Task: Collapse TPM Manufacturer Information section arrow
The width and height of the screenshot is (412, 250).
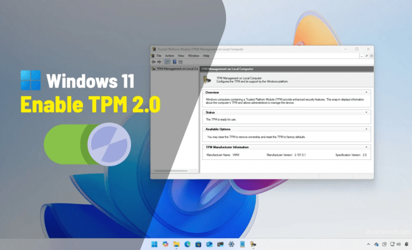Action: pos(366,147)
